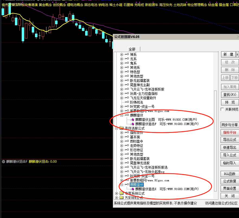Expand the 特色型 tree node
239x218 pixels.
click(122, 72)
